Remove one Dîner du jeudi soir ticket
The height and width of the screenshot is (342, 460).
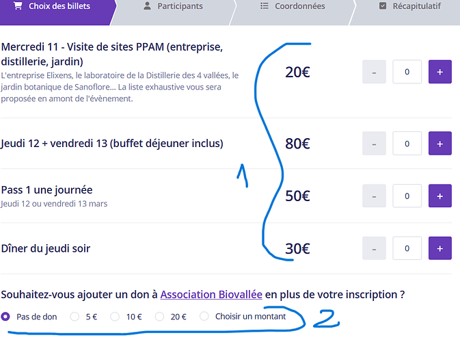[374, 248]
